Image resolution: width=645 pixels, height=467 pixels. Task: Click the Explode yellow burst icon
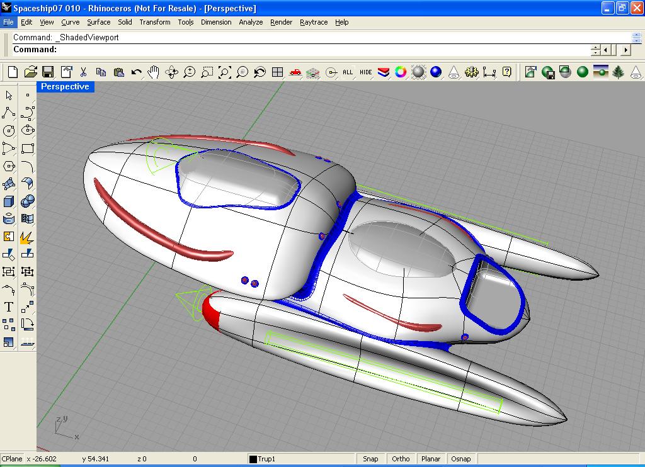point(27,237)
